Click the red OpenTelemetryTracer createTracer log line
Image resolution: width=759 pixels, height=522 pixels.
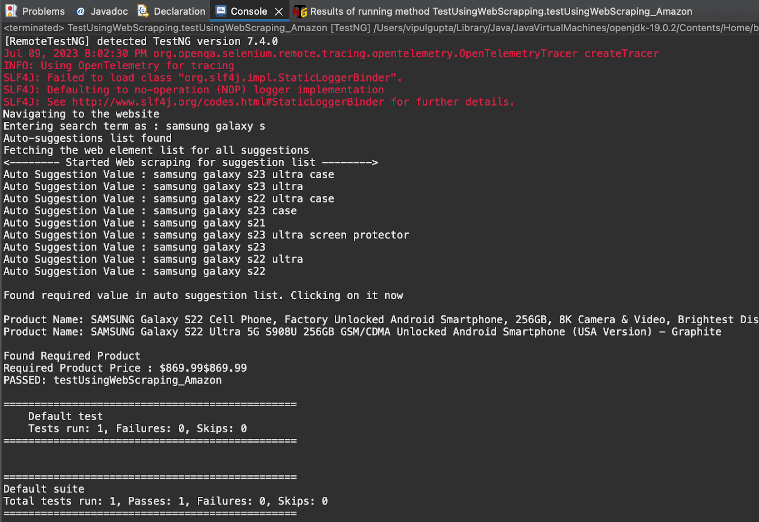click(x=331, y=54)
